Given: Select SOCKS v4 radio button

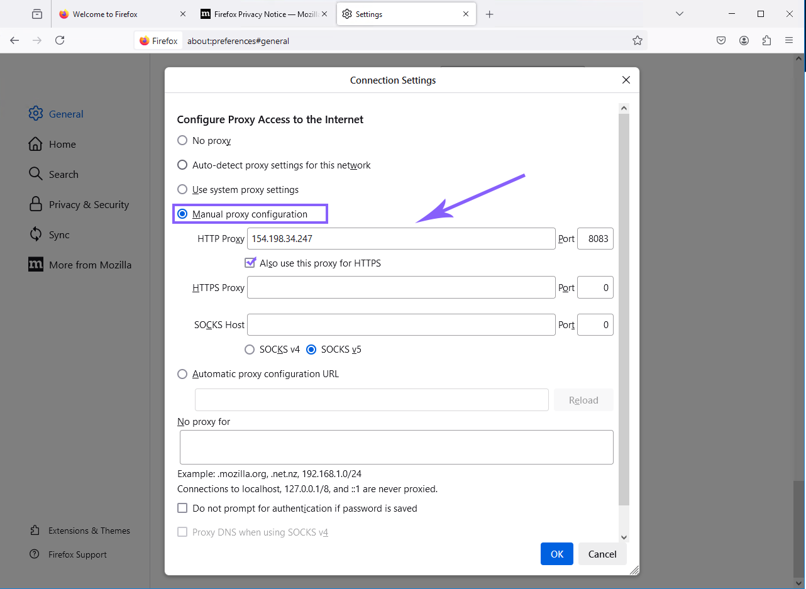Looking at the screenshot, I should coord(250,350).
